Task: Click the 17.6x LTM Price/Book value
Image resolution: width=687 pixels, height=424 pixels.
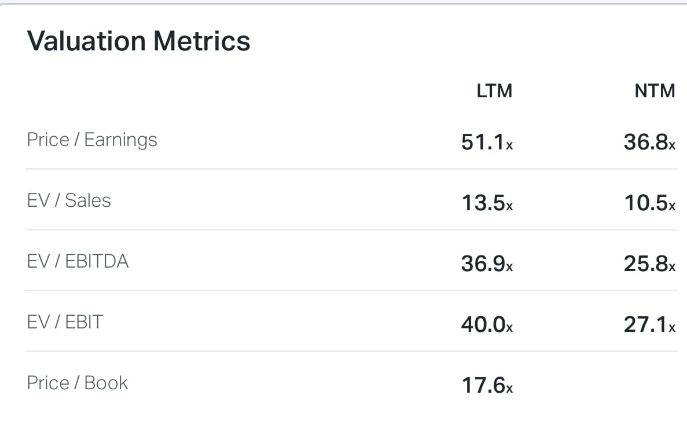Action: pyautogui.click(x=487, y=386)
